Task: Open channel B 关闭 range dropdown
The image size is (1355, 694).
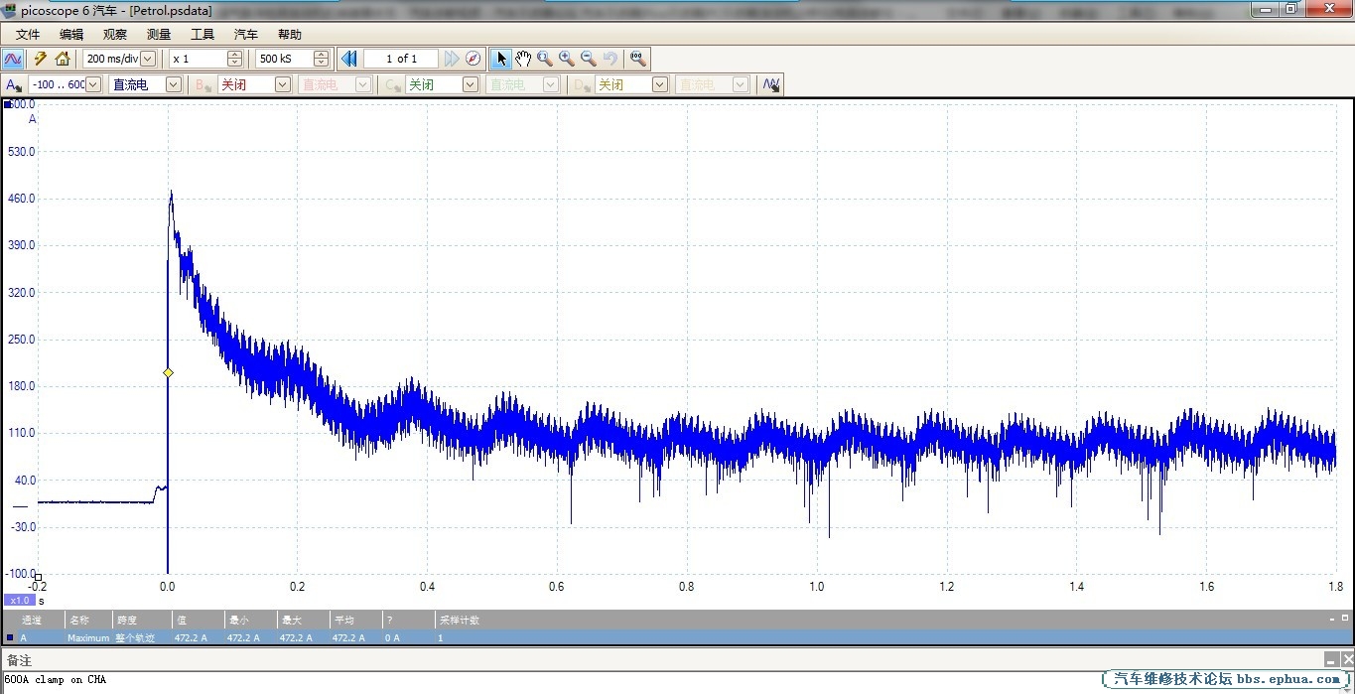Action: tap(283, 84)
